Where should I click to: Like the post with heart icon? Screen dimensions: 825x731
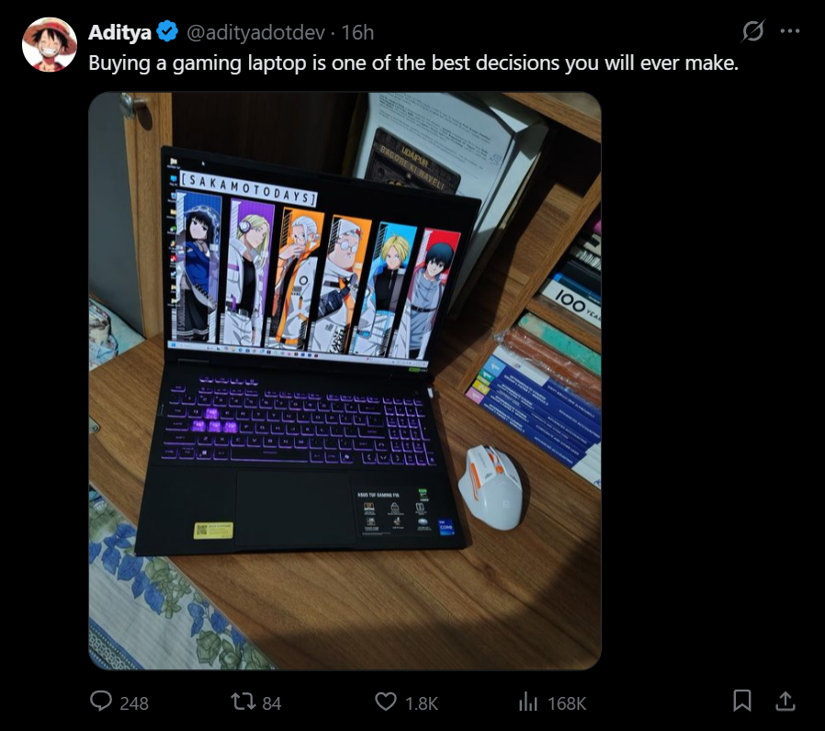pyautogui.click(x=385, y=702)
